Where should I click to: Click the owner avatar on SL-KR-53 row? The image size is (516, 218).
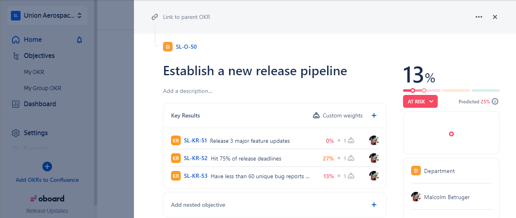[x=374, y=176]
